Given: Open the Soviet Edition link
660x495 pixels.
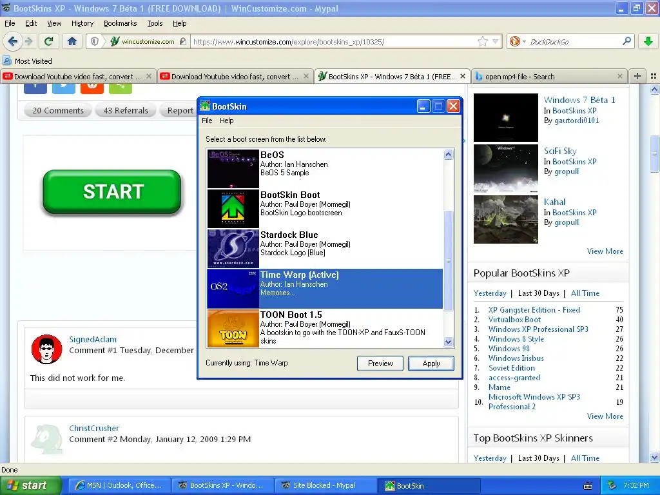Looking at the screenshot, I should [511, 368].
